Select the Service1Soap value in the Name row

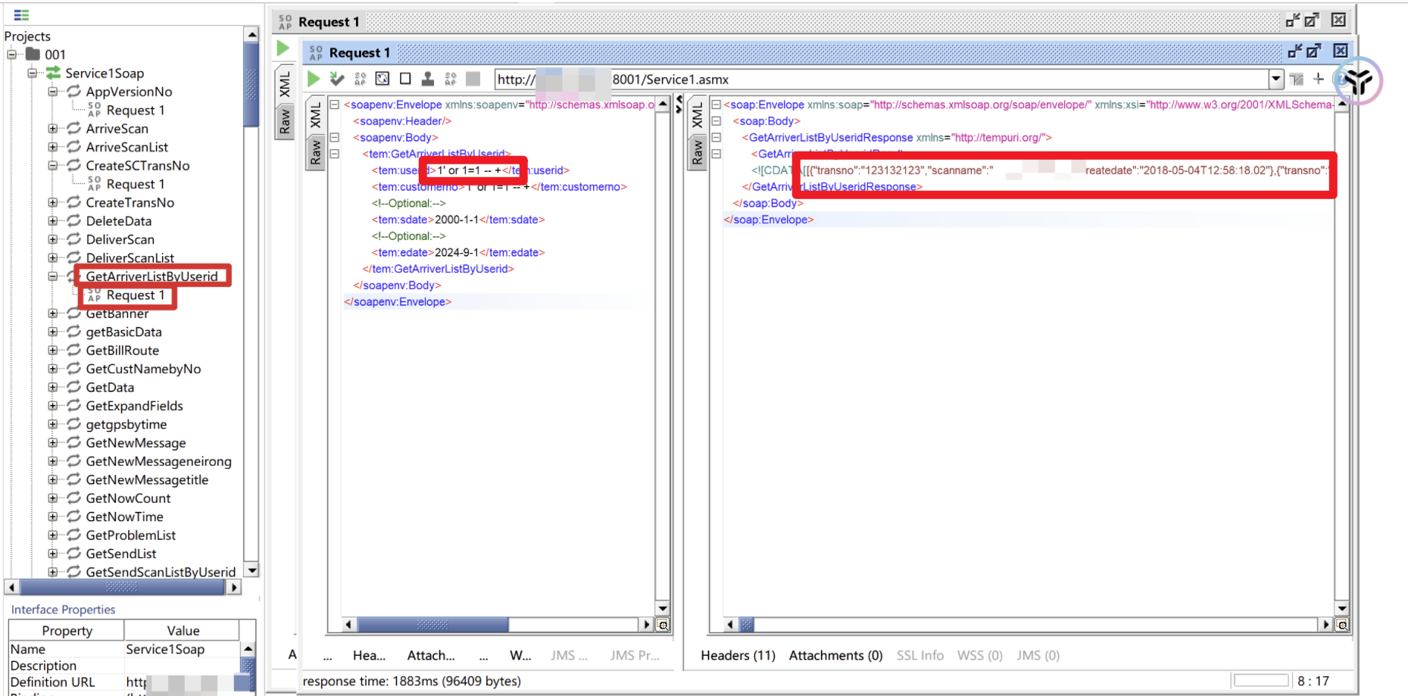click(x=165, y=649)
